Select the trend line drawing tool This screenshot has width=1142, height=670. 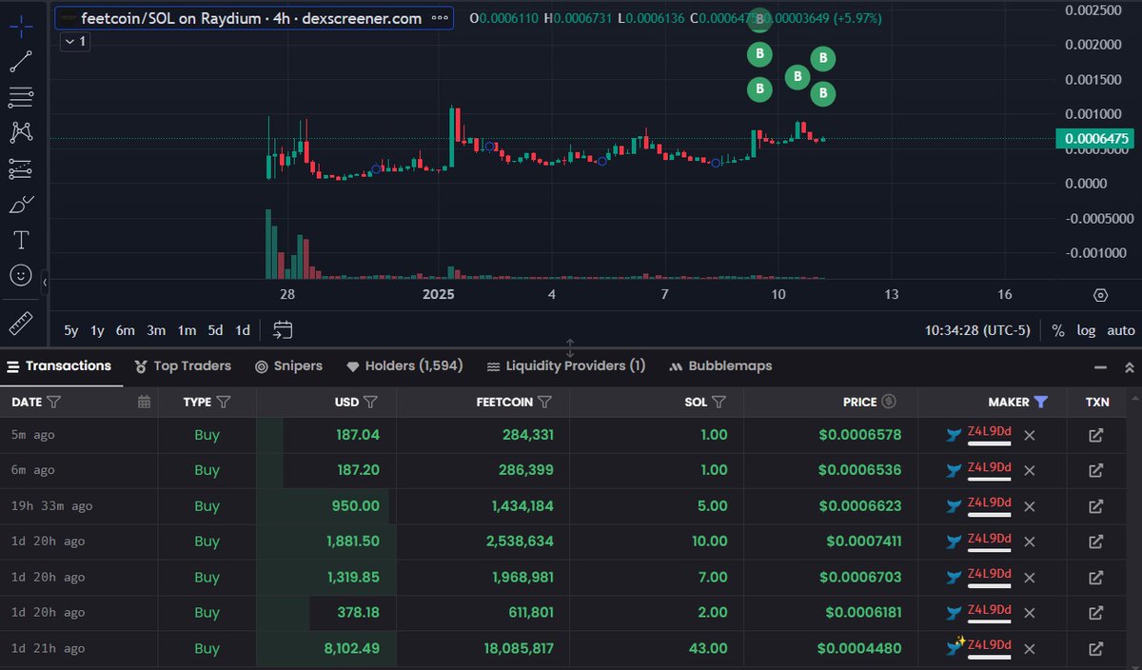pyautogui.click(x=21, y=62)
